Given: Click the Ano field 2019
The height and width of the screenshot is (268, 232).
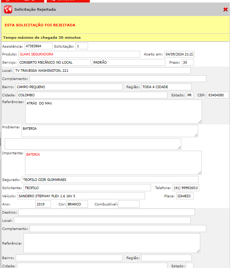Looking at the screenshot, I should [43, 204].
